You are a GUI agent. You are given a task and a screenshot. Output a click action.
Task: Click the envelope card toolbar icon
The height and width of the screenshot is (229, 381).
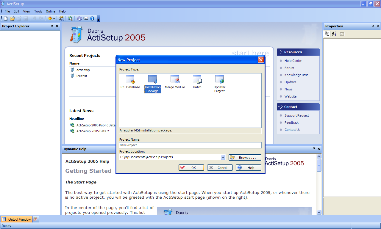pos(86,18)
